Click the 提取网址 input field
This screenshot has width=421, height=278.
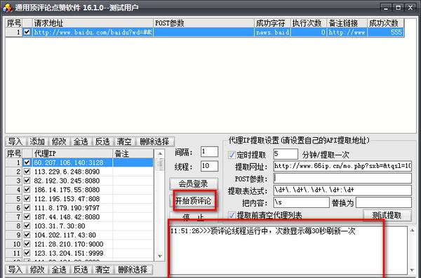click(x=342, y=166)
